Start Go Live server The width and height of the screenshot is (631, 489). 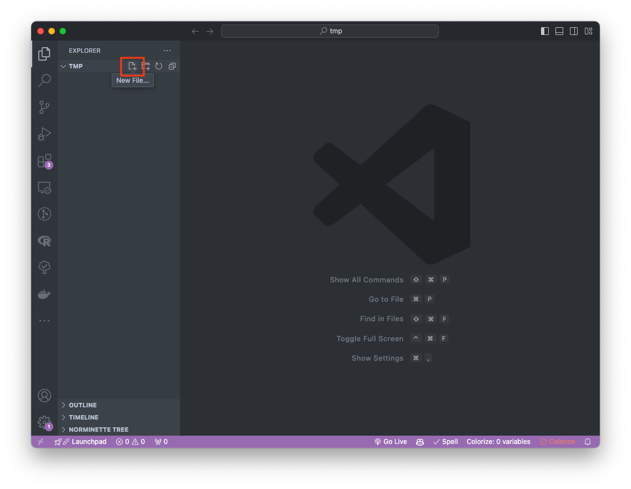(390, 442)
